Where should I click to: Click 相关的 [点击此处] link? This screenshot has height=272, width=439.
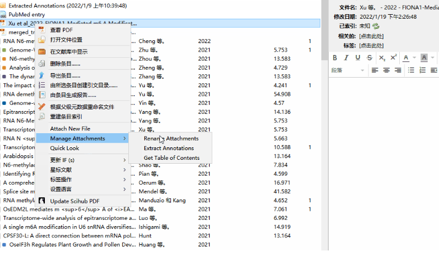coord(371,36)
